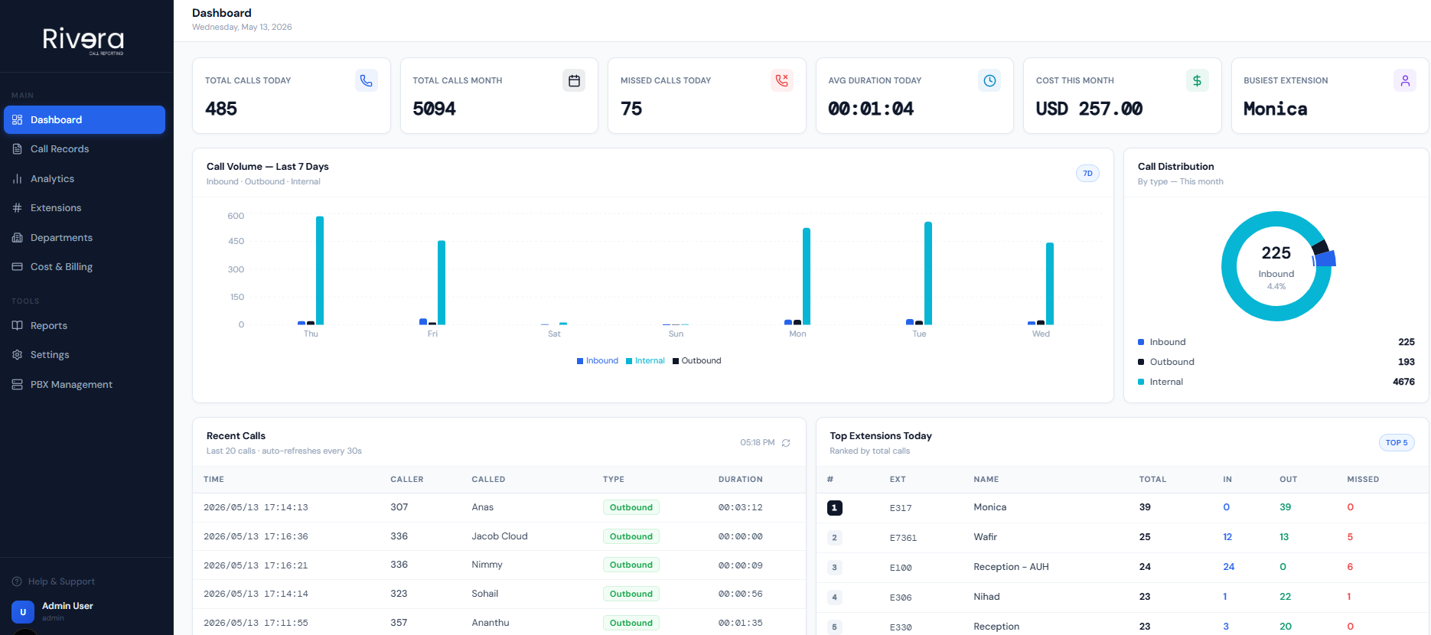Image resolution: width=1431 pixels, height=635 pixels.
Task: Click the clock icon on Avg Duration Today
Action: tap(989, 80)
